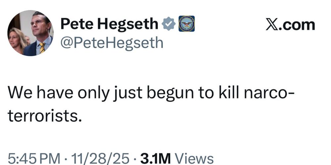The height and width of the screenshot is (165, 331).
Task: Click the word "kill" in the post
Action: 228,92
